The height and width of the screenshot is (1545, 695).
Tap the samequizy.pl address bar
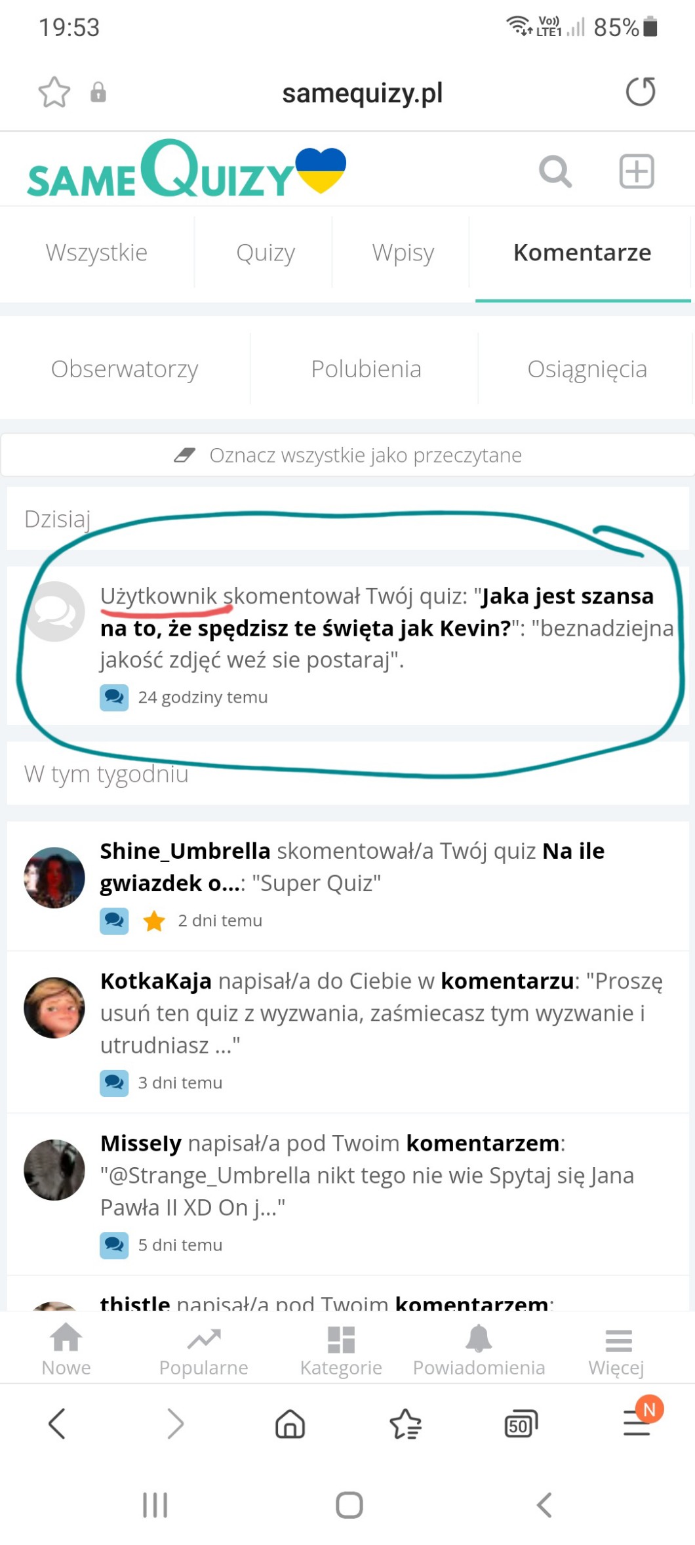click(362, 93)
